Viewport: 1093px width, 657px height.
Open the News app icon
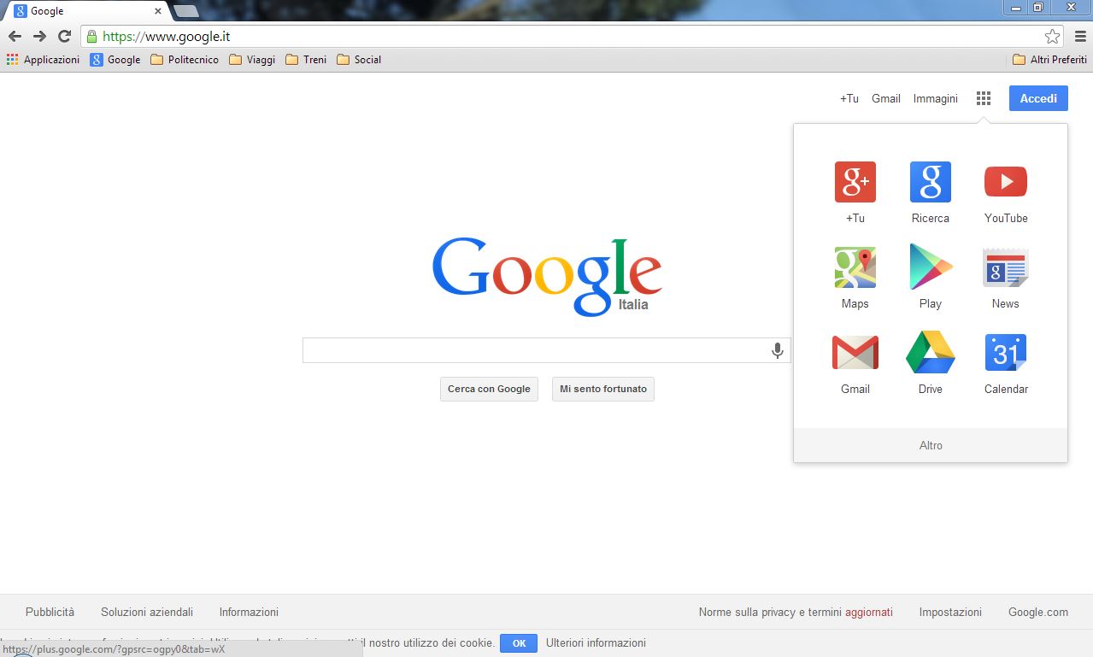[1006, 267]
